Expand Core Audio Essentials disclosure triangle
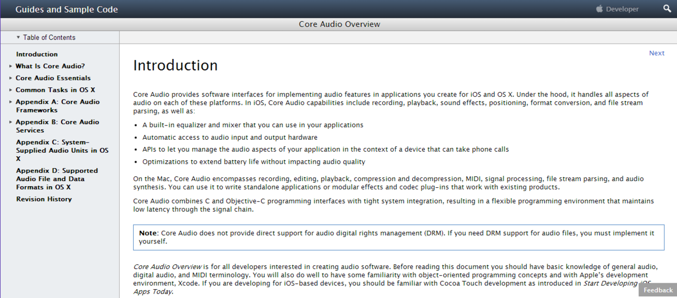Screen dimensions: 677x298 [x=10, y=78]
